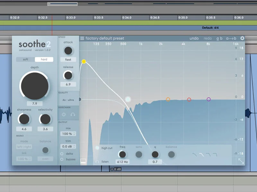The width and height of the screenshot is (257, 192).
Task: Select the orange band node
Action: [168, 99]
